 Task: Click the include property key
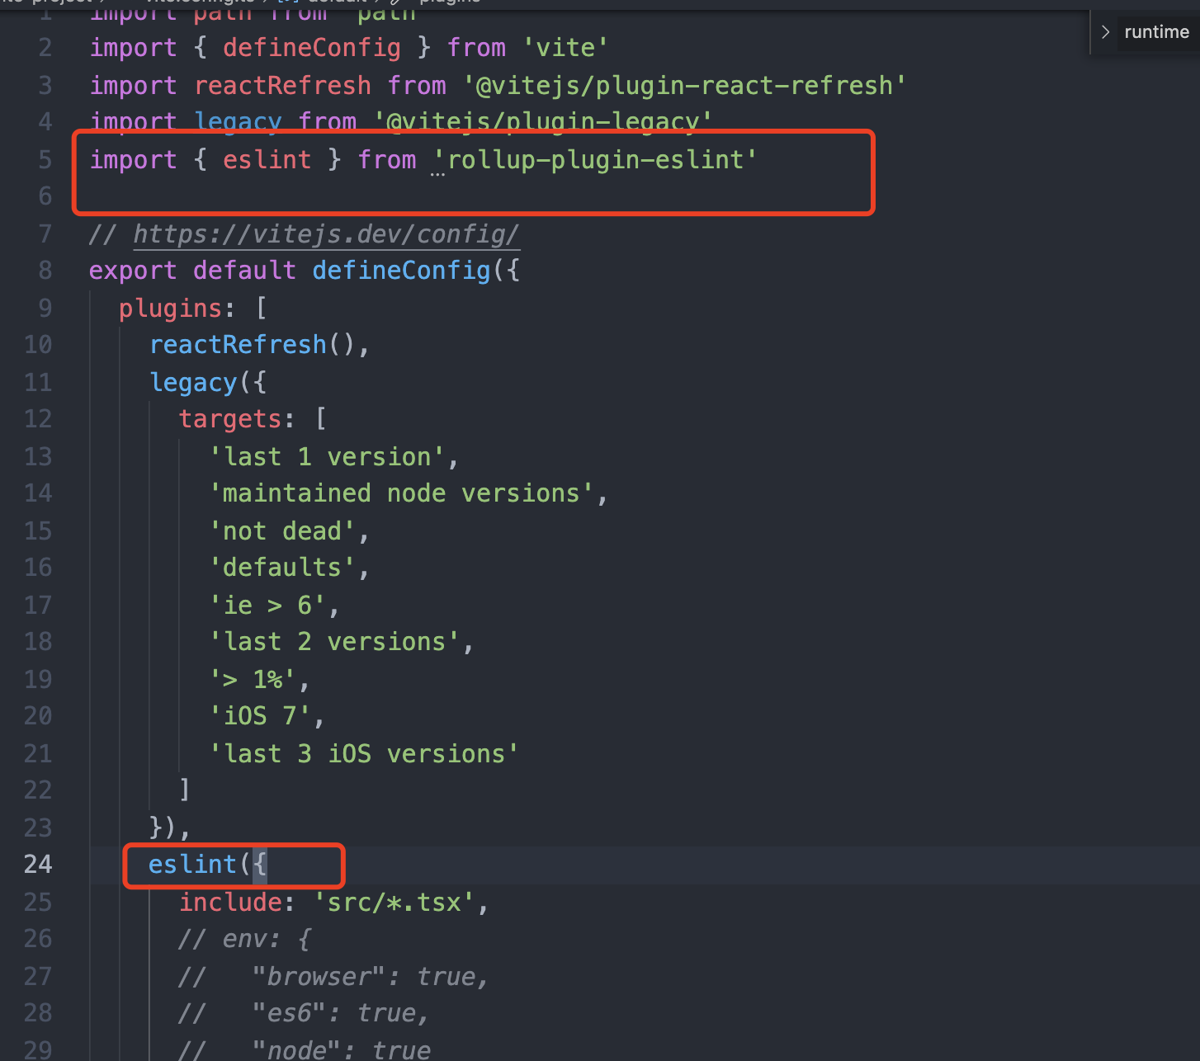click(230, 902)
